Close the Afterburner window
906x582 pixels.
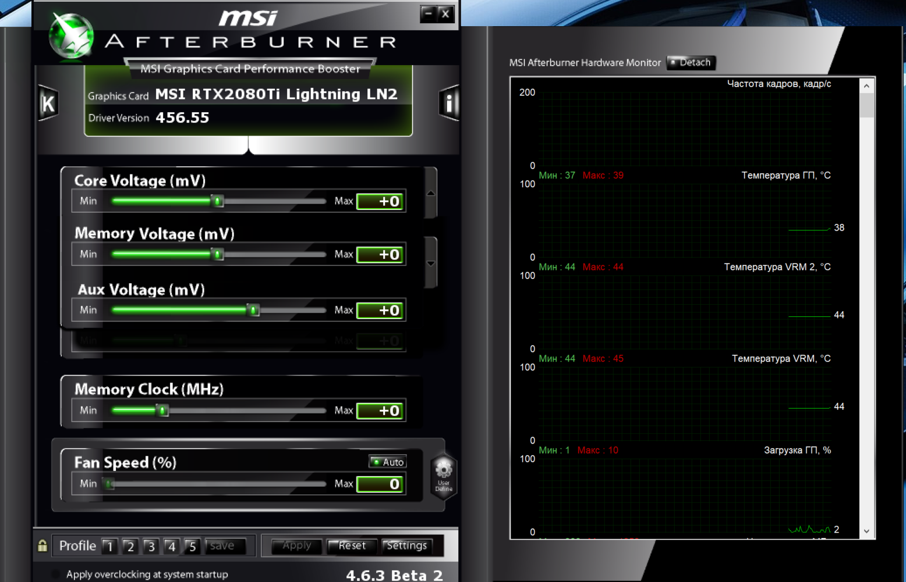(445, 14)
